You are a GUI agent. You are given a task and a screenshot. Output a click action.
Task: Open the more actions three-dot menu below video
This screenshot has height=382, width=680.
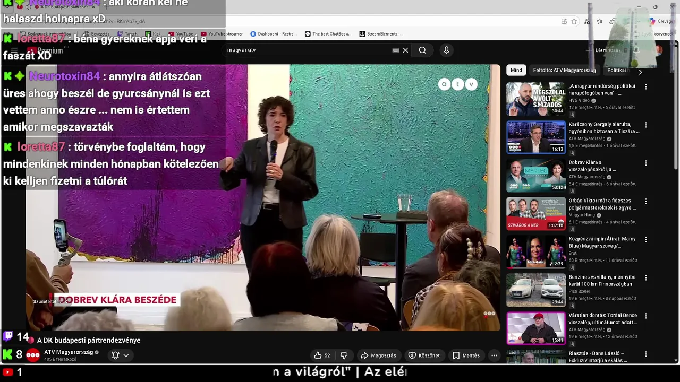click(494, 355)
